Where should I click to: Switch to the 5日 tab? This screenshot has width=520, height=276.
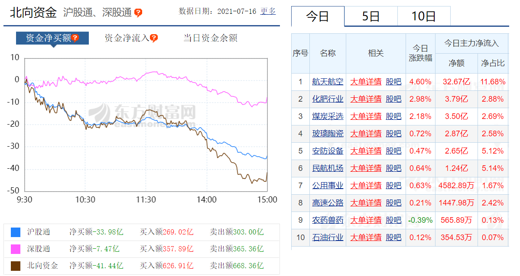tap(371, 15)
